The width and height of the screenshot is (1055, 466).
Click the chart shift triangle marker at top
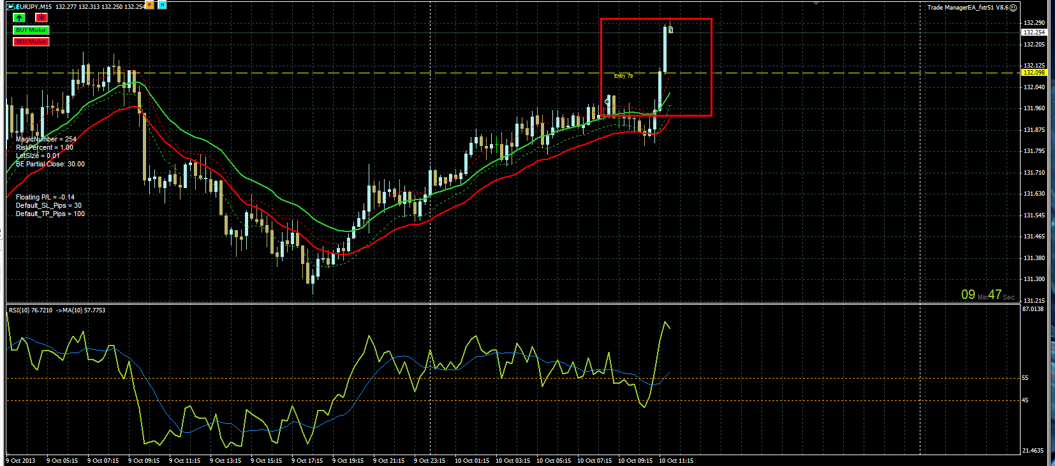pos(816,3)
